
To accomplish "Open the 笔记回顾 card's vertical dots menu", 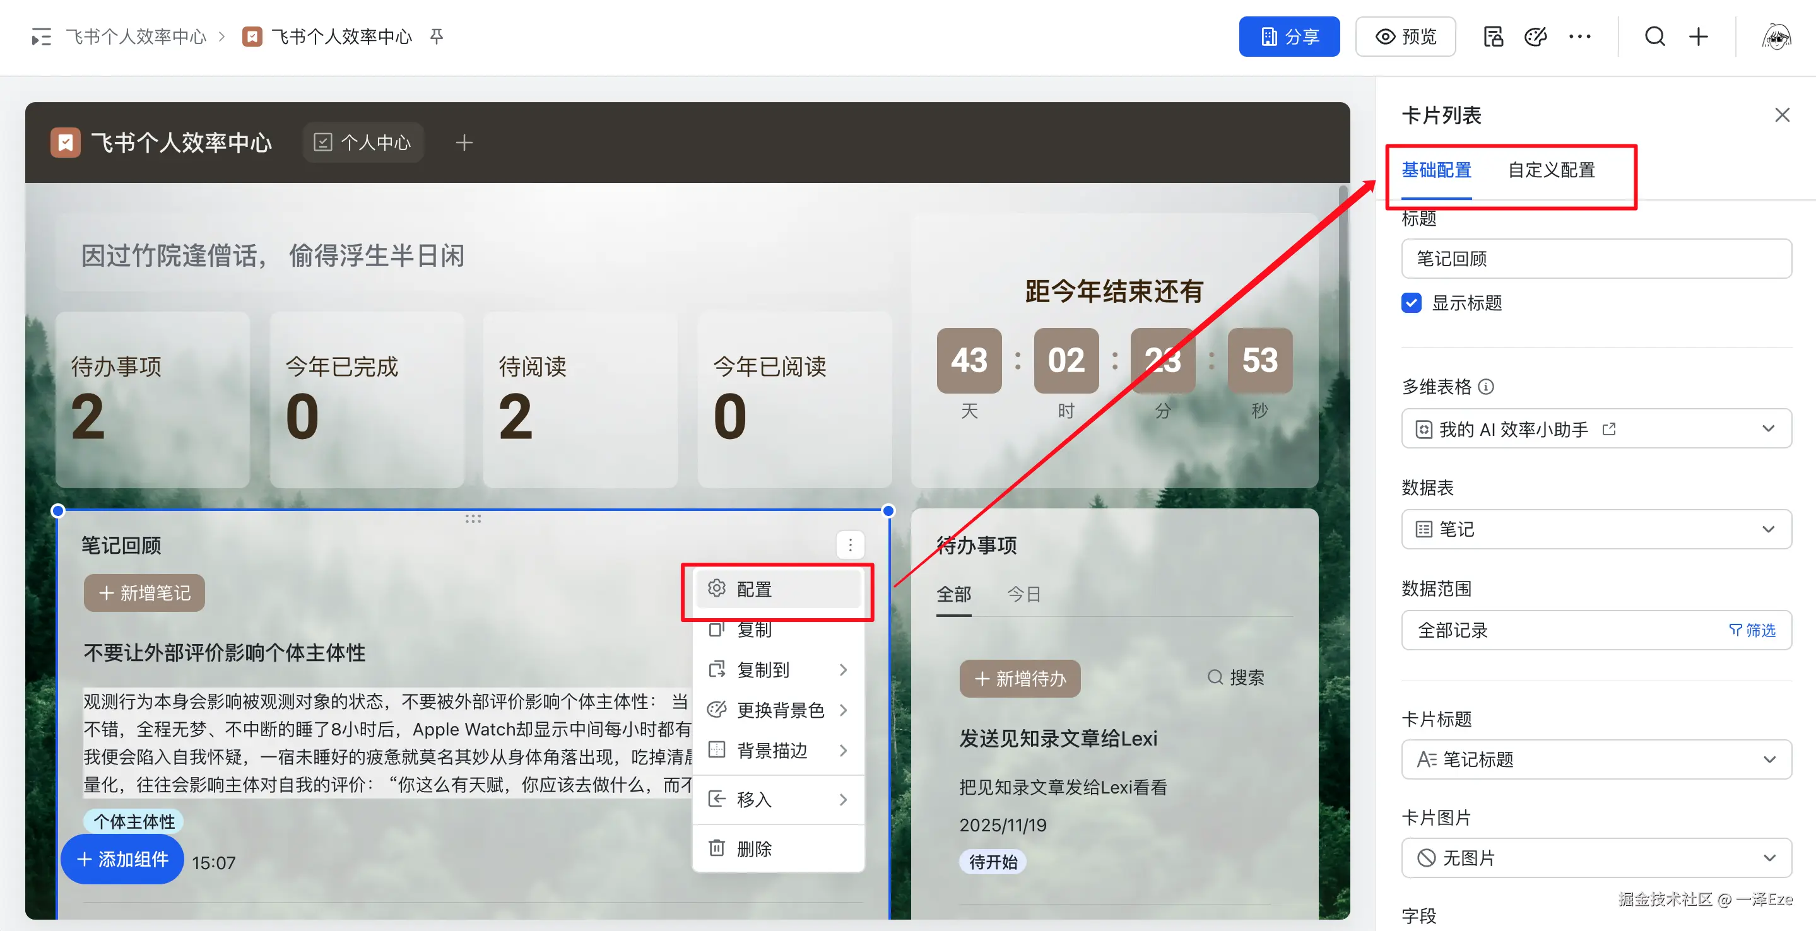I will click(850, 545).
